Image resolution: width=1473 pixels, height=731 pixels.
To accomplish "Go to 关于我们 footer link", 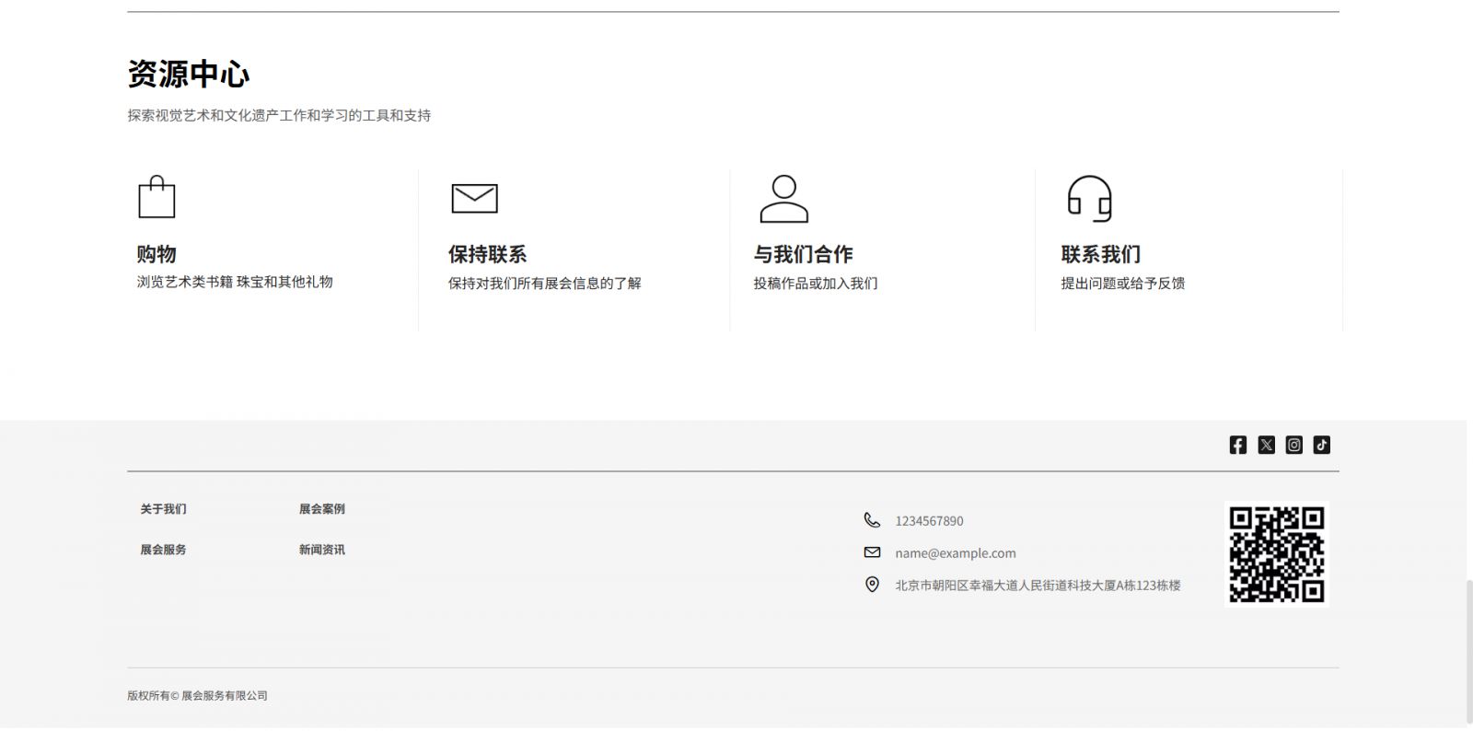I will 163,509.
